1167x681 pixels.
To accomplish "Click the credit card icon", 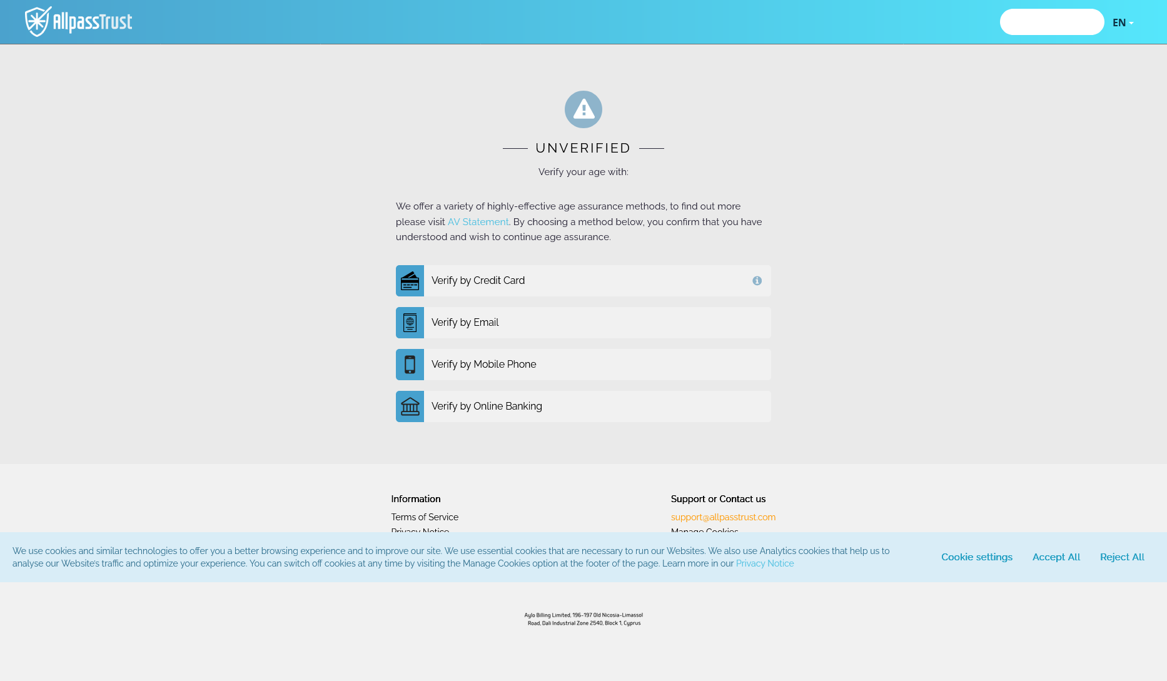I will coord(410,281).
